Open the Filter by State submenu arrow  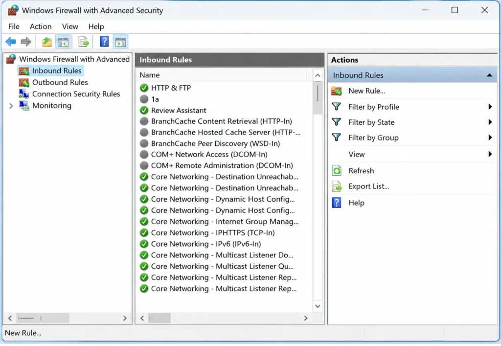coord(490,122)
